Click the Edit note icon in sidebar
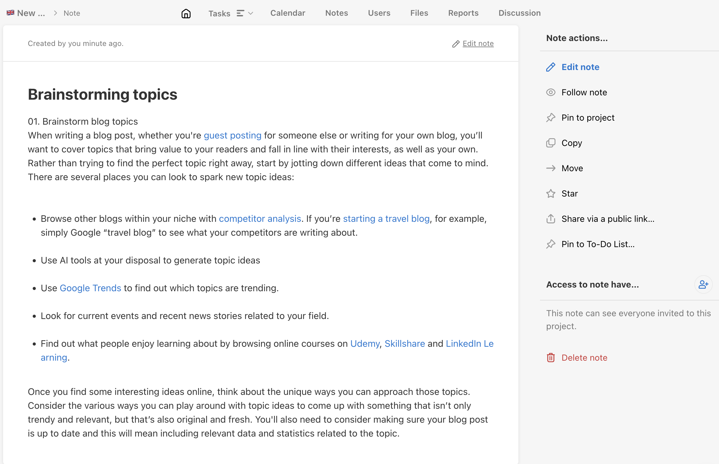Viewport: 719px width, 464px height. click(550, 67)
